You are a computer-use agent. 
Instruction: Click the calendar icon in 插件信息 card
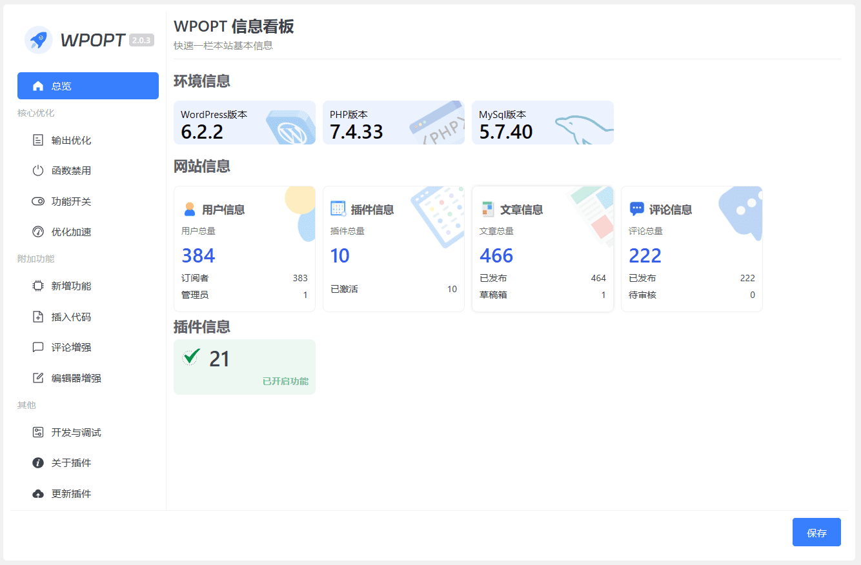tap(338, 208)
